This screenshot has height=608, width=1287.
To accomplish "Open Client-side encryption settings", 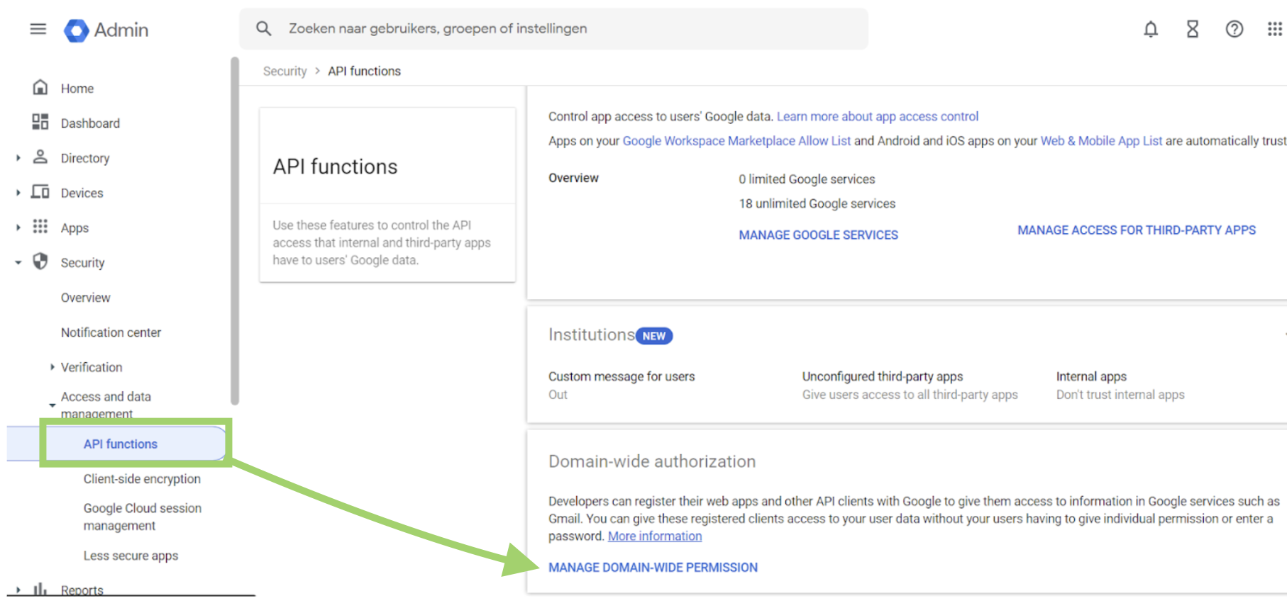I will pos(142,479).
